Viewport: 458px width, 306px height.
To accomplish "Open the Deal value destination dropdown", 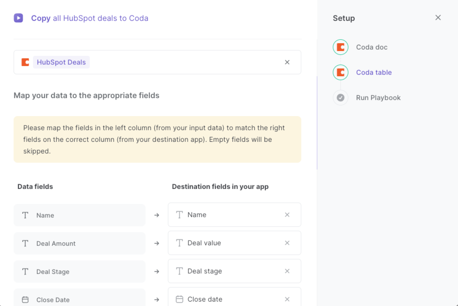I will (x=234, y=243).
